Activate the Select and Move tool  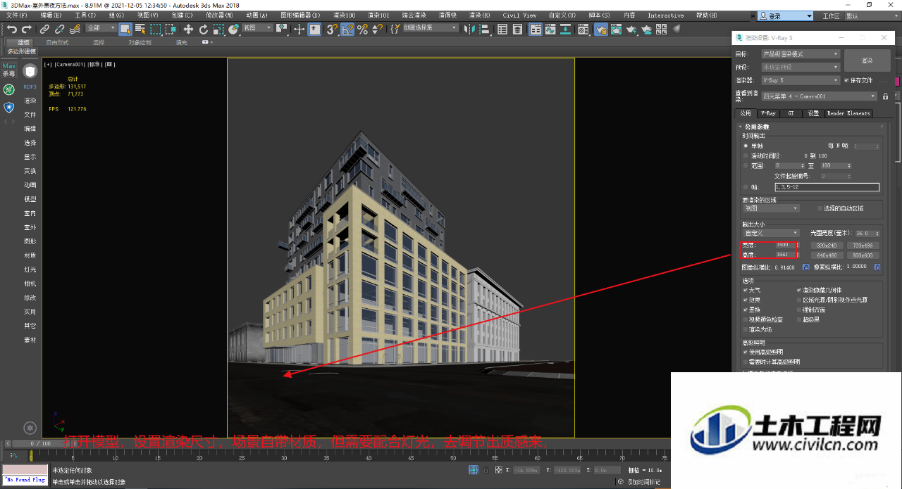pyautogui.click(x=188, y=29)
